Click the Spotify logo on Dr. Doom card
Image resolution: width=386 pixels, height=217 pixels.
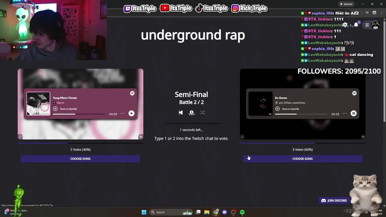[x=354, y=93]
